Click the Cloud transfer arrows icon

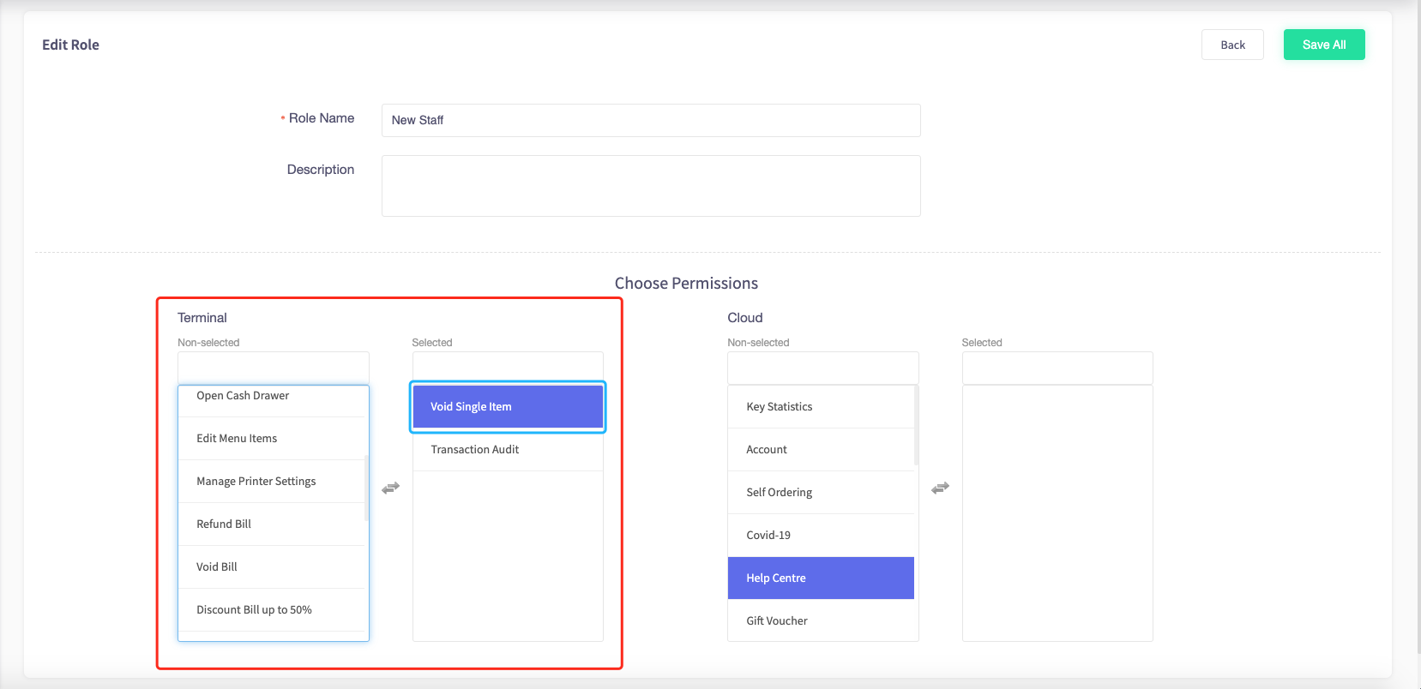click(x=941, y=488)
